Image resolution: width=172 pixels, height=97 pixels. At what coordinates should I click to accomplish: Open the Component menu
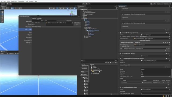(x=21, y=2)
